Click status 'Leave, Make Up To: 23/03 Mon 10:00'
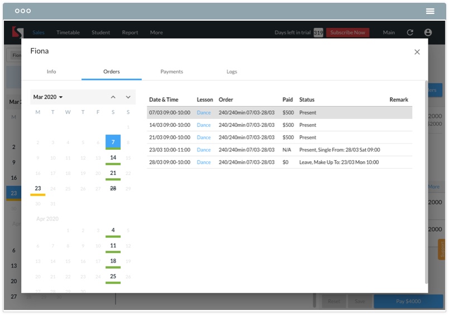Viewport: 449px width, 315px height. pyautogui.click(x=339, y=162)
